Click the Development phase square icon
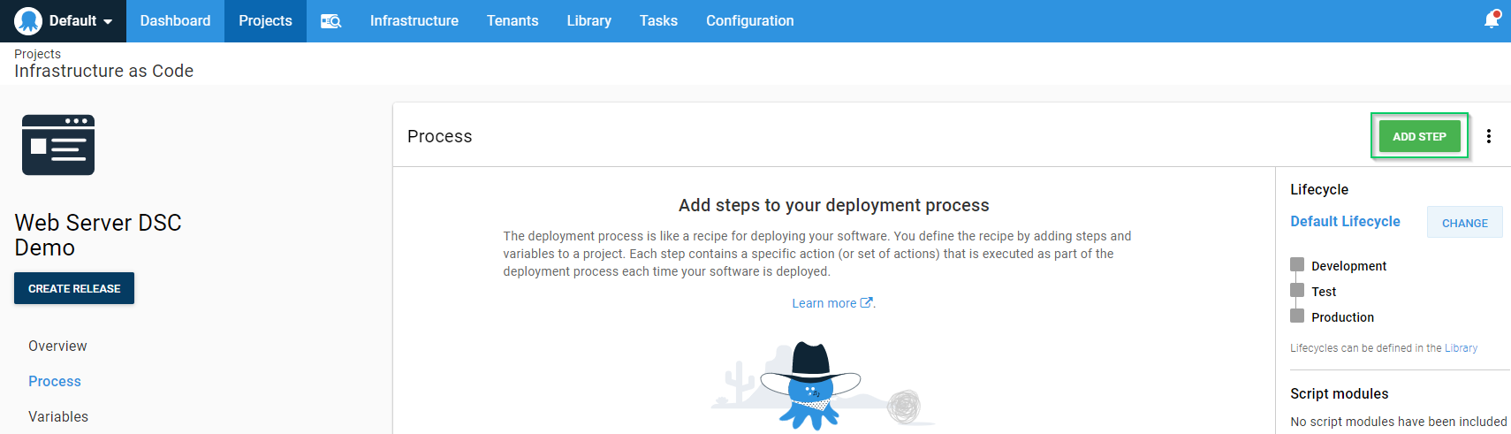 tap(1297, 265)
